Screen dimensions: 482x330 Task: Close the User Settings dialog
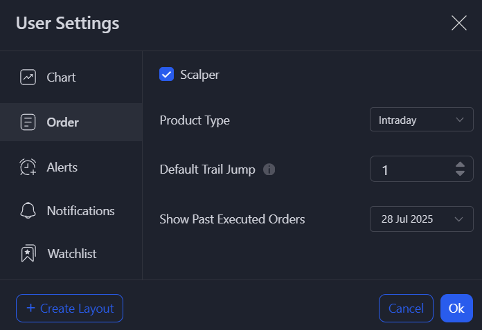(x=459, y=23)
